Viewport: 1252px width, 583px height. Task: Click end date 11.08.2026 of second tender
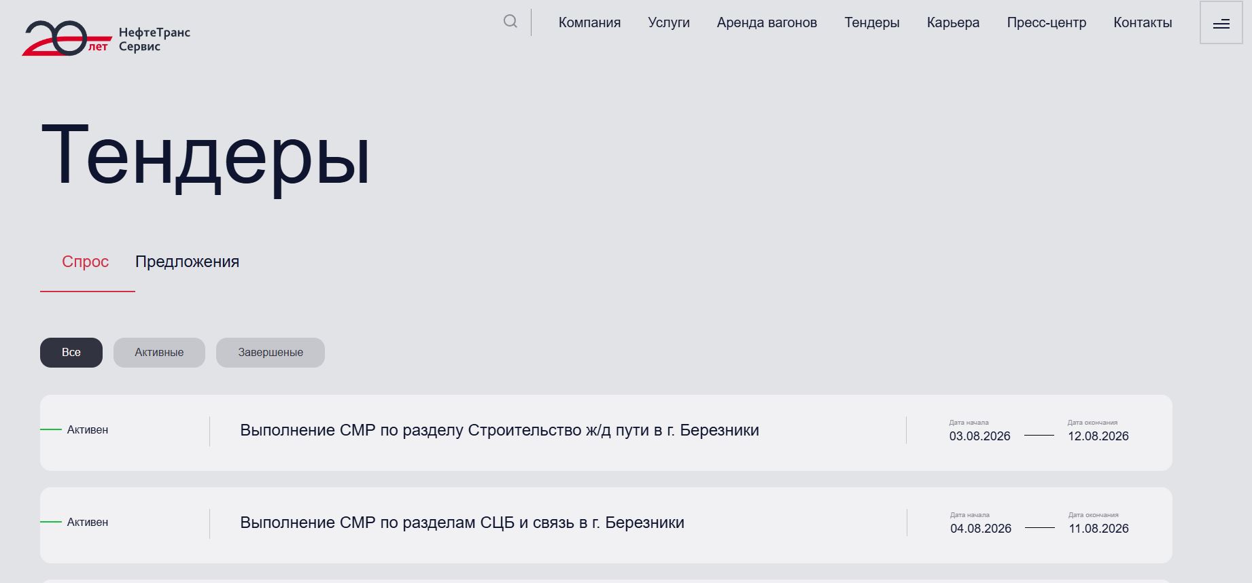[x=1098, y=528]
